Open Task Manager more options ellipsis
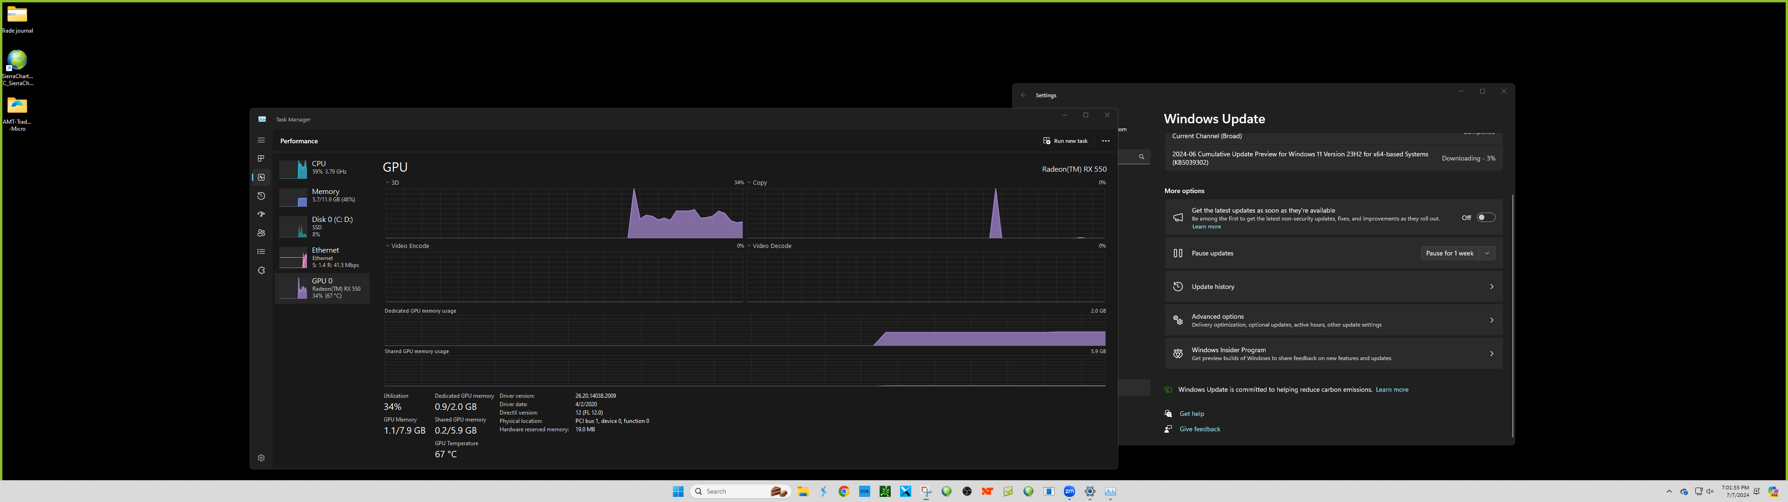Viewport: 1788px width, 502px height. pos(1106,141)
